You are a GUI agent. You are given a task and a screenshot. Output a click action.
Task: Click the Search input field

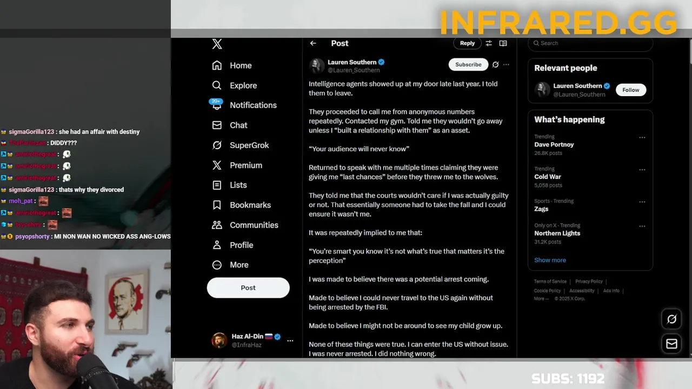pyautogui.click(x=590, y=43)
